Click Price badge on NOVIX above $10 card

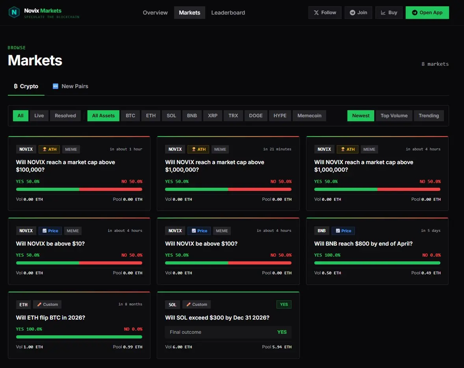tap(50, 231)
